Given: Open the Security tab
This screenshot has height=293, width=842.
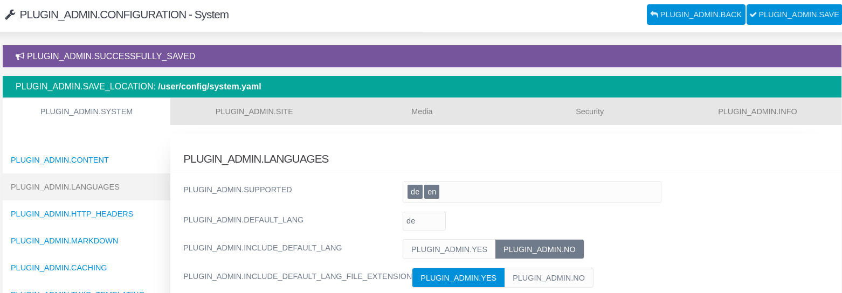Looking at the screenshot, I should coord(590,111).
